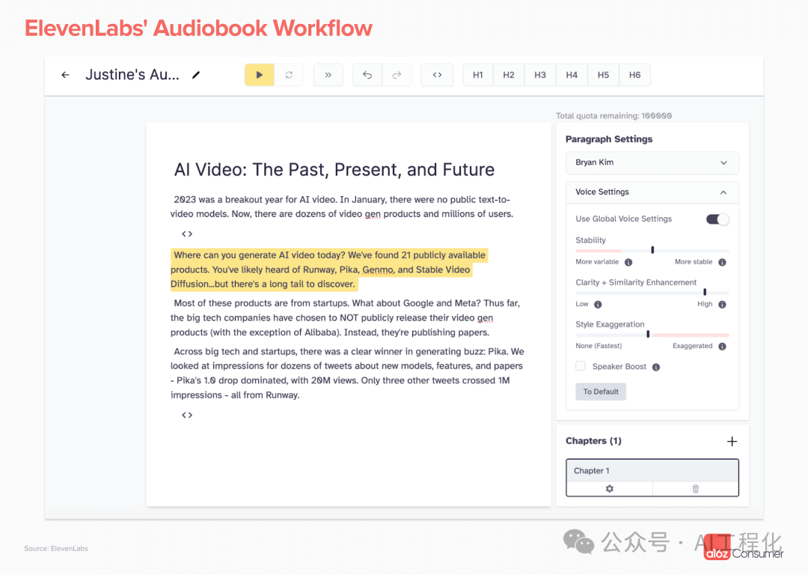Apply H1 heading style

(478, 75)
